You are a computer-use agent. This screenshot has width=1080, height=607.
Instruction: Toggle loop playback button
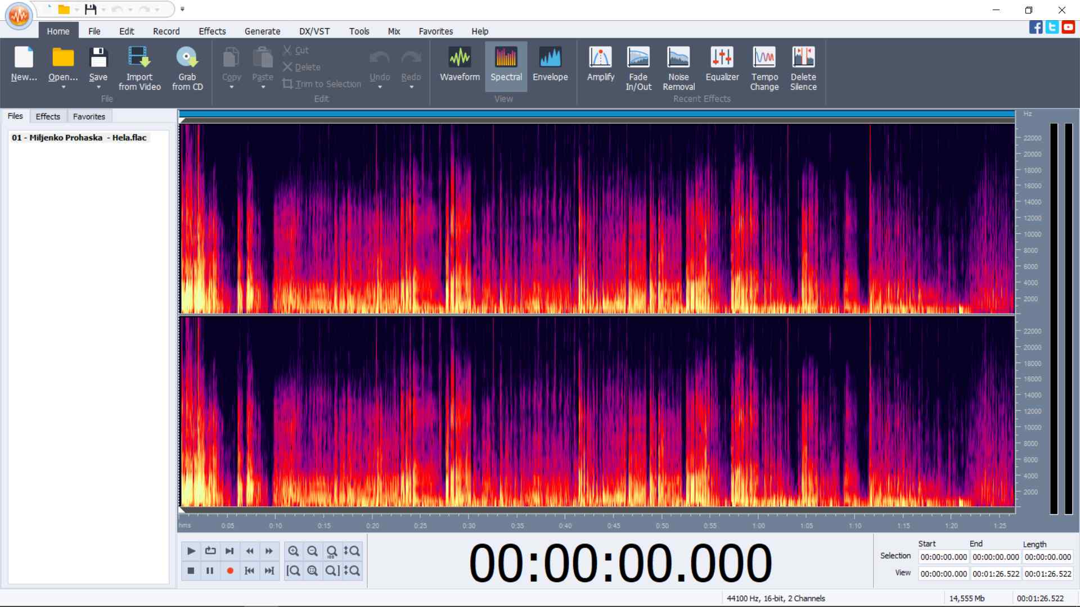tap(210, 551)
